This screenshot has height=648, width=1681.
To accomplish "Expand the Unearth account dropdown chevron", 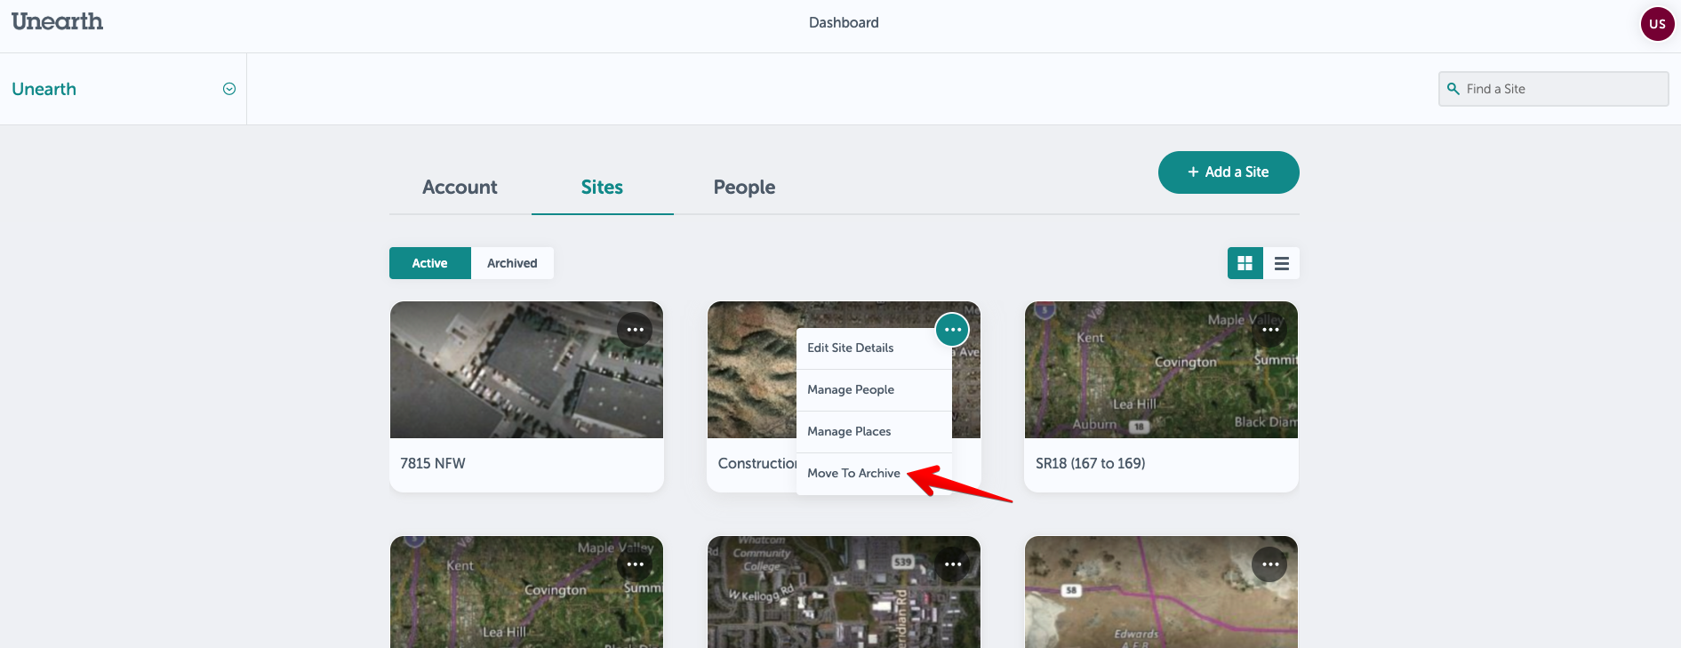I will pos(229,89).
